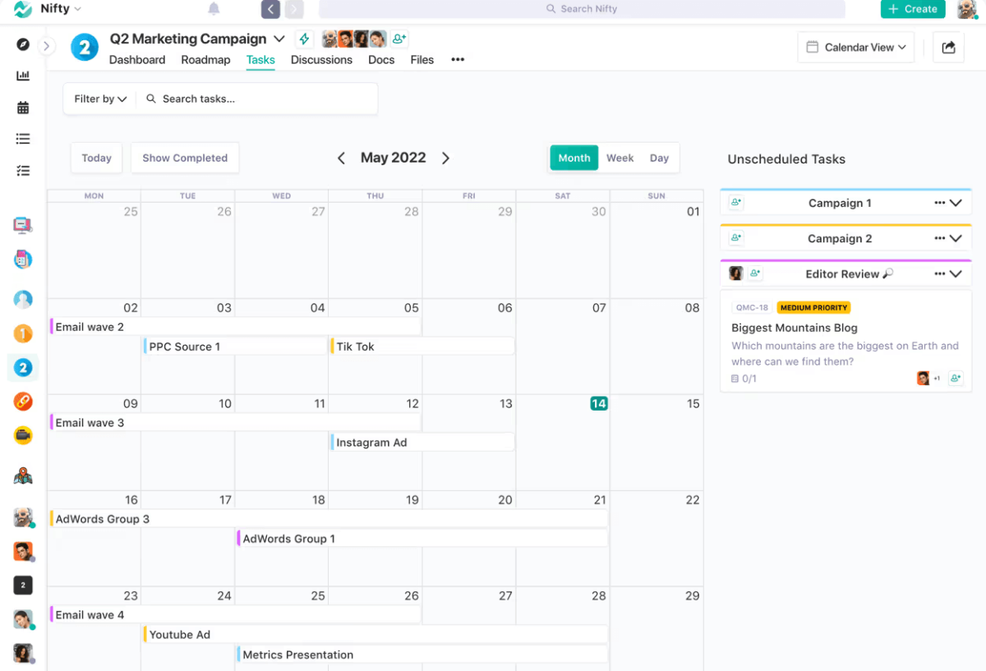Click the green Create button
Screen dimensions: 986x671
912,9
